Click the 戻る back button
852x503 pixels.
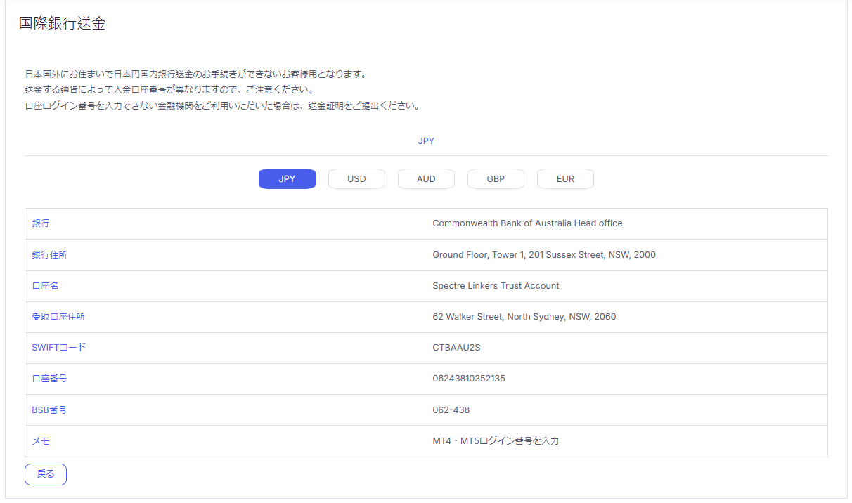tap(46, 474)
